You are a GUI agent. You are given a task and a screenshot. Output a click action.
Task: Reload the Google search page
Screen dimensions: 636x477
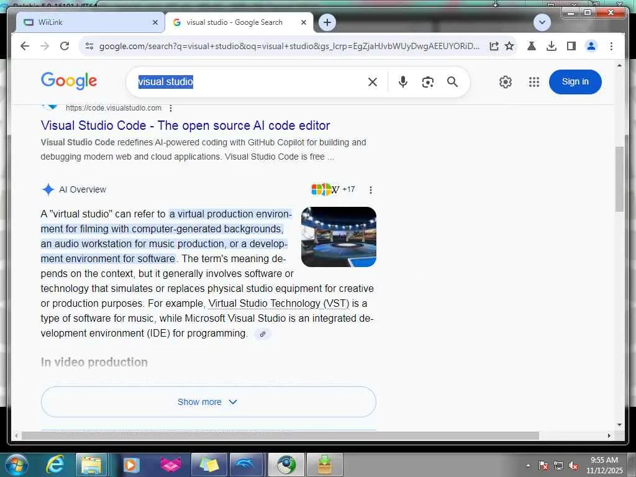pyautogui.click(x=65, y=46)
